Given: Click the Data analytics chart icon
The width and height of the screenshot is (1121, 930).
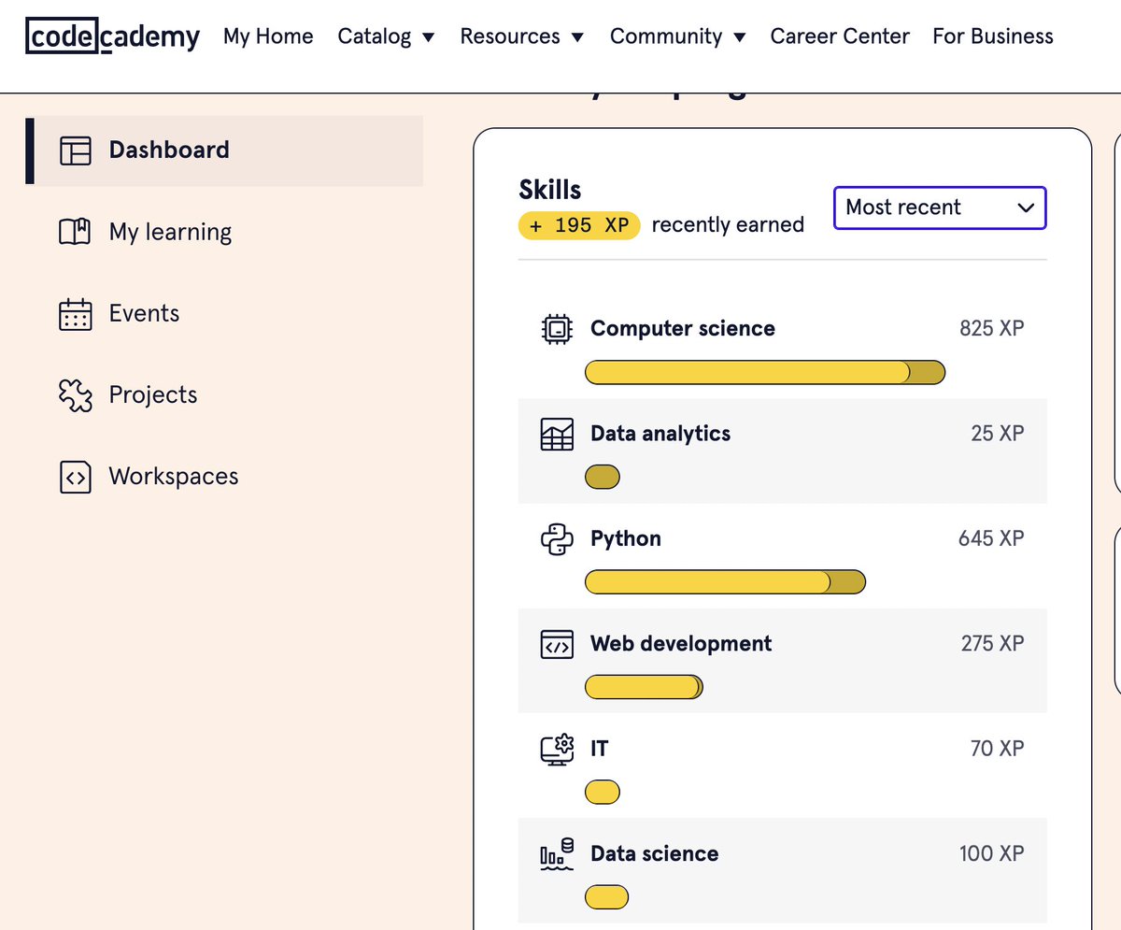Looking at the screenshot, I should 557,434.
